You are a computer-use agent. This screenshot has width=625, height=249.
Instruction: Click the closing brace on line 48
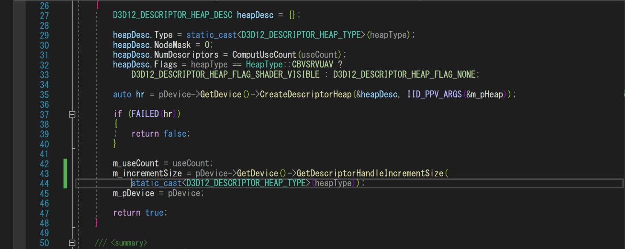[x=96, y=222]
